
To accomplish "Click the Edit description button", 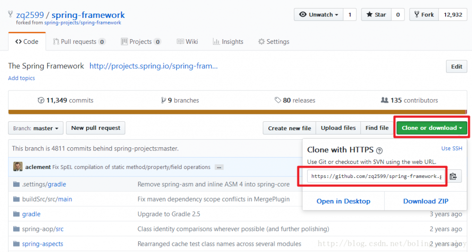I will 456,67.
